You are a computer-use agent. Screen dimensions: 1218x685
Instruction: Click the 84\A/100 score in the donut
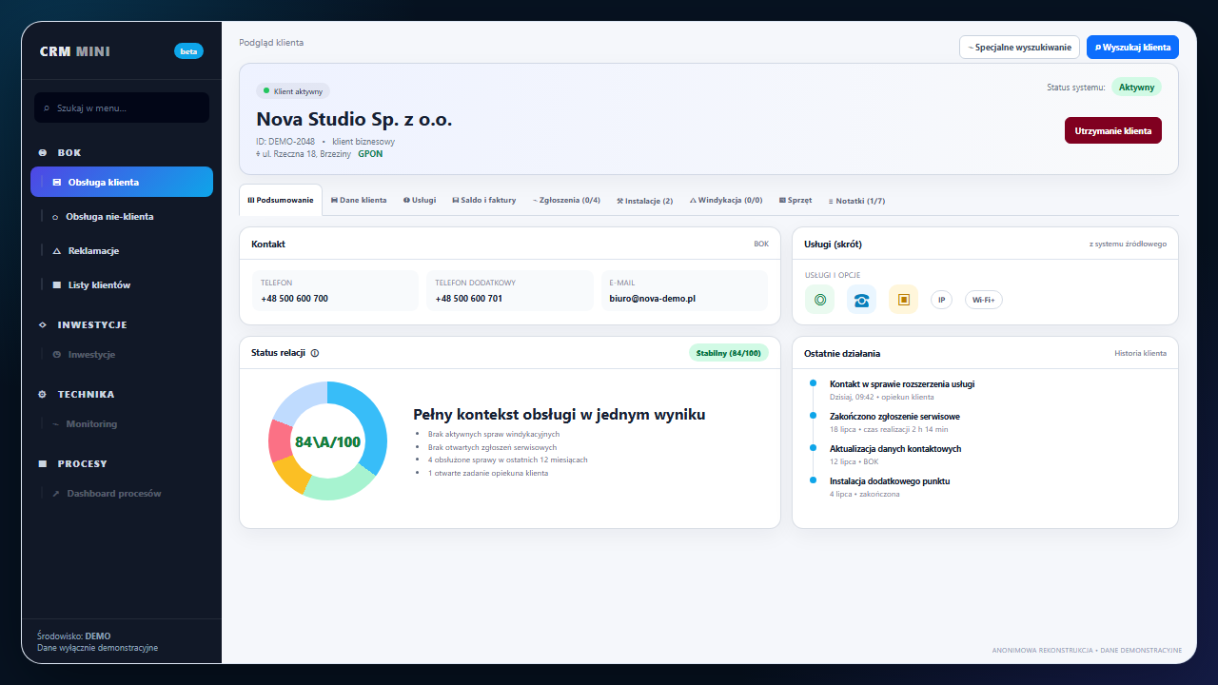(328, 441)
